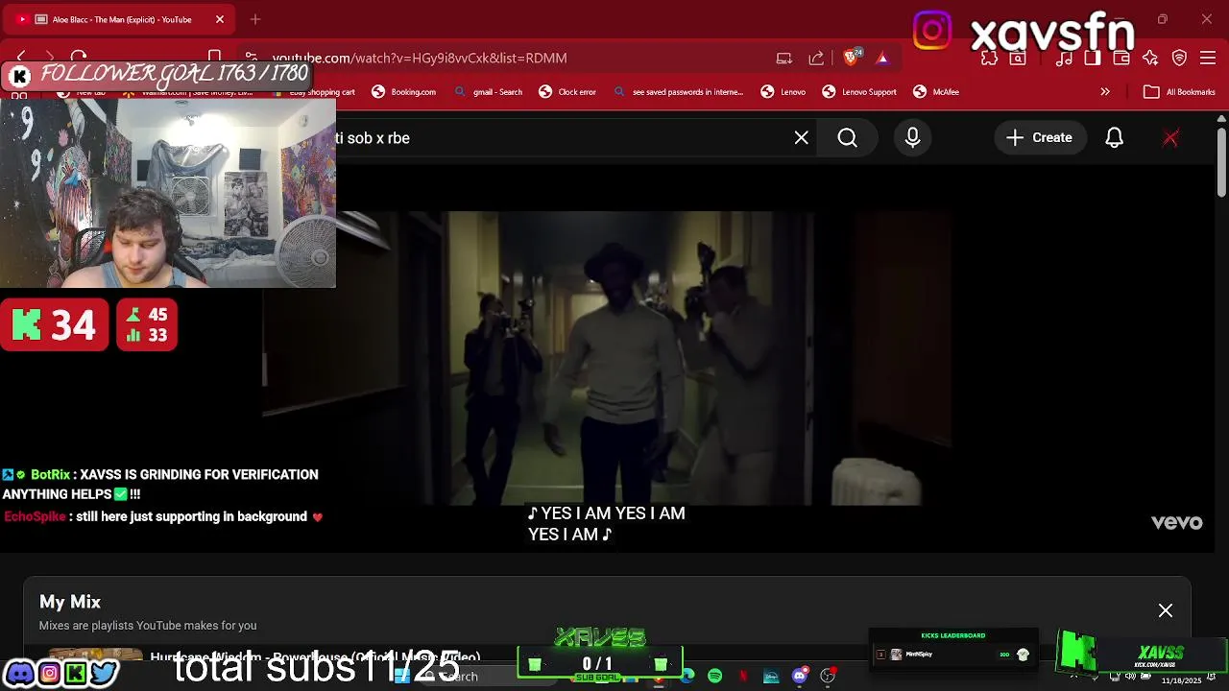Go back with the browser back arrow

pyautogui.click(x=21, y=58)
